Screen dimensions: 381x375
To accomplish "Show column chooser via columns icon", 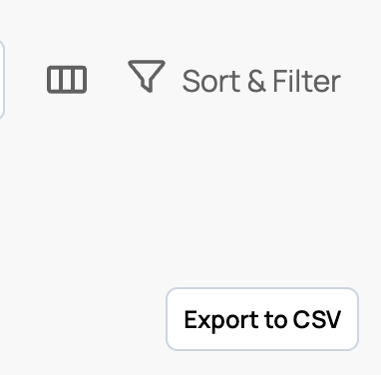I will pos(67,80).
